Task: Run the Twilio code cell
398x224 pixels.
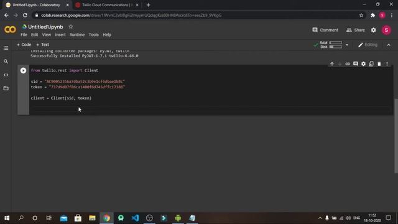Action: pyautogui.click(x=23, y=70)
